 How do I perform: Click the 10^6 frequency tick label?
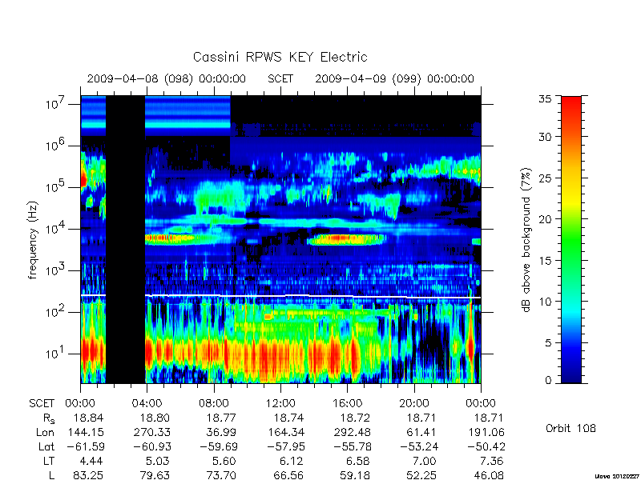coord(54,145)
